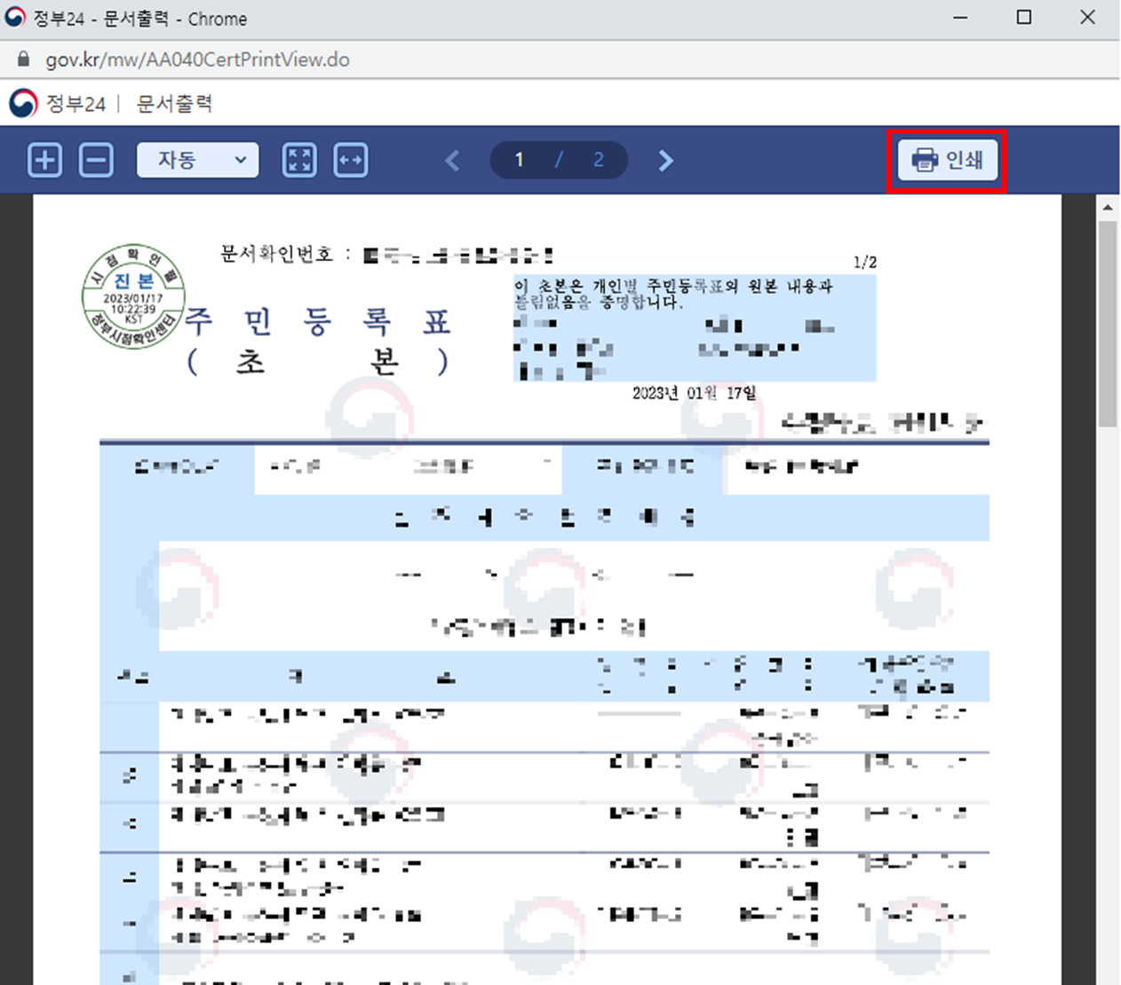The width and height of the screenshot is (1121, 985).
Task: Fit the page with the fullscreen icon
Action: [x=299, y=161]
